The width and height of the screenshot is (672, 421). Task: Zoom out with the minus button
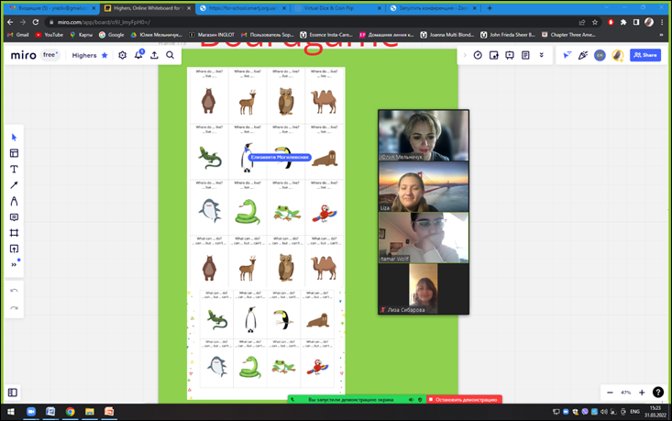pyautogui.click(x=611, y=393)
